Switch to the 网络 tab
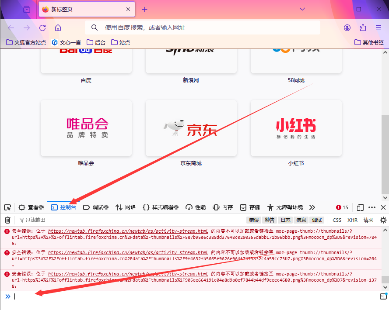The height and width of the screenshot is (310, 389). pyautogui.click(x=126, y=207)
